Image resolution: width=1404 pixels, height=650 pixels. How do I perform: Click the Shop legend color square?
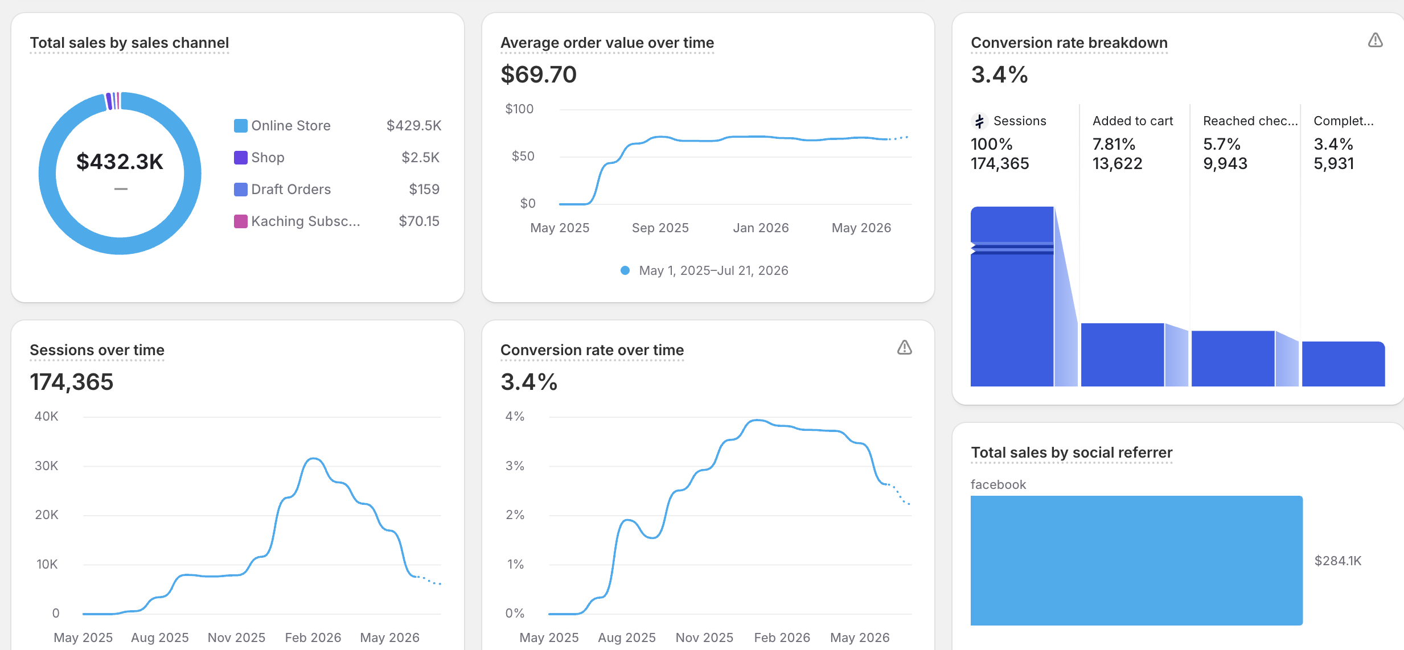(x=241, y=158)
